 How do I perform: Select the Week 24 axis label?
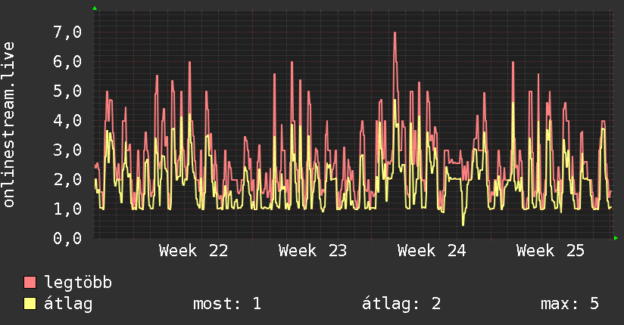432,251
